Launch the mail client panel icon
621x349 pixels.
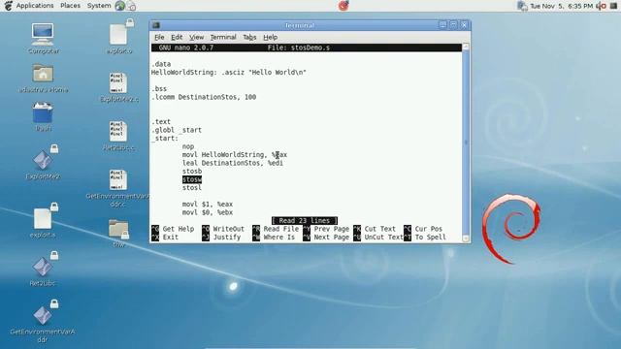coord(132,6)
